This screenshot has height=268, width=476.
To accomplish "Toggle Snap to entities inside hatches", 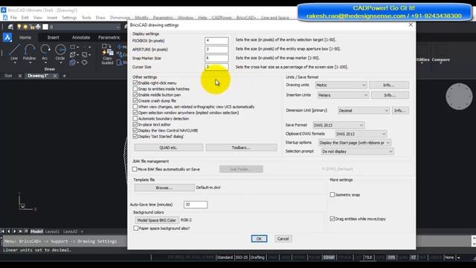I will pyautogui.click(x=135, y=89).
